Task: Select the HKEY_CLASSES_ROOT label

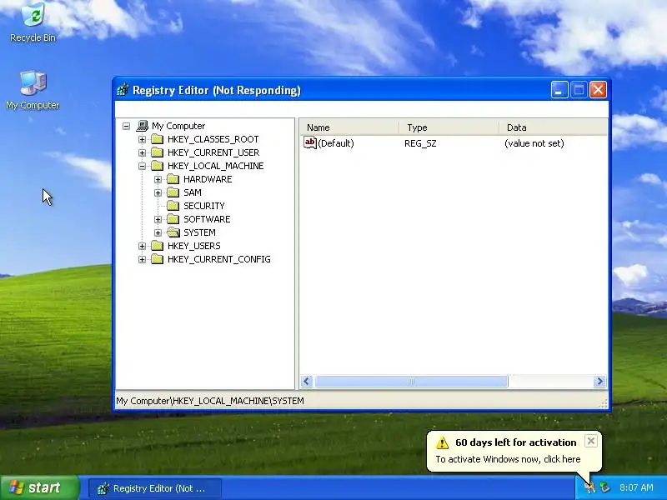Action: 213,139
